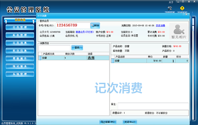Click the magnifier search (F3) button
This screenshot has height=125, width=198.
pyautogui.click(x=95, y=25)
